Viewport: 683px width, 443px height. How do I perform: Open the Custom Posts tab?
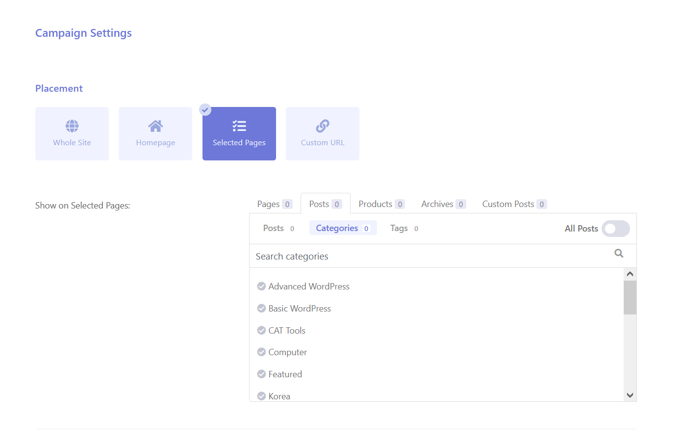[514, 204]
